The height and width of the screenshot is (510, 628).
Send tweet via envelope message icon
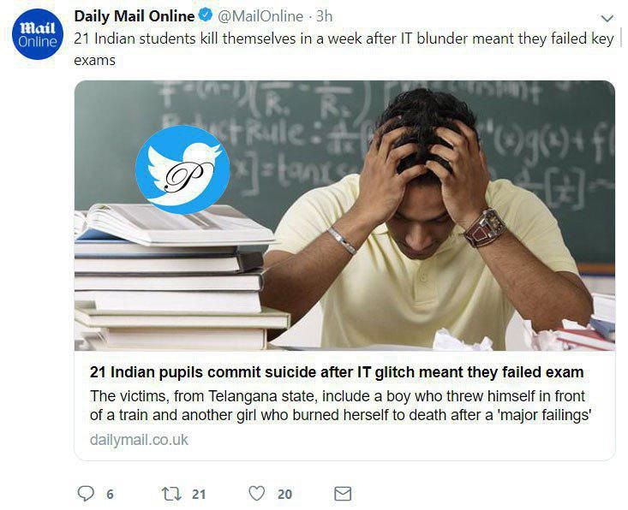point(343,494)
